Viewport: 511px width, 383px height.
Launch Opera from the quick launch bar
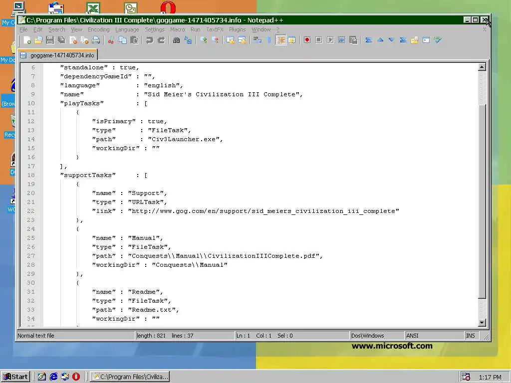click(x=76, y=377)
